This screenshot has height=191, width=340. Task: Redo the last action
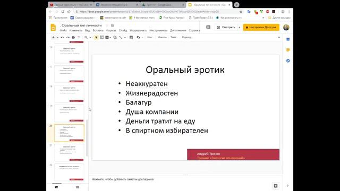tap(68, 38)
